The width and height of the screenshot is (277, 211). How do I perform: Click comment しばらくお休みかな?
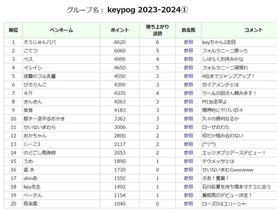point(223,59)
